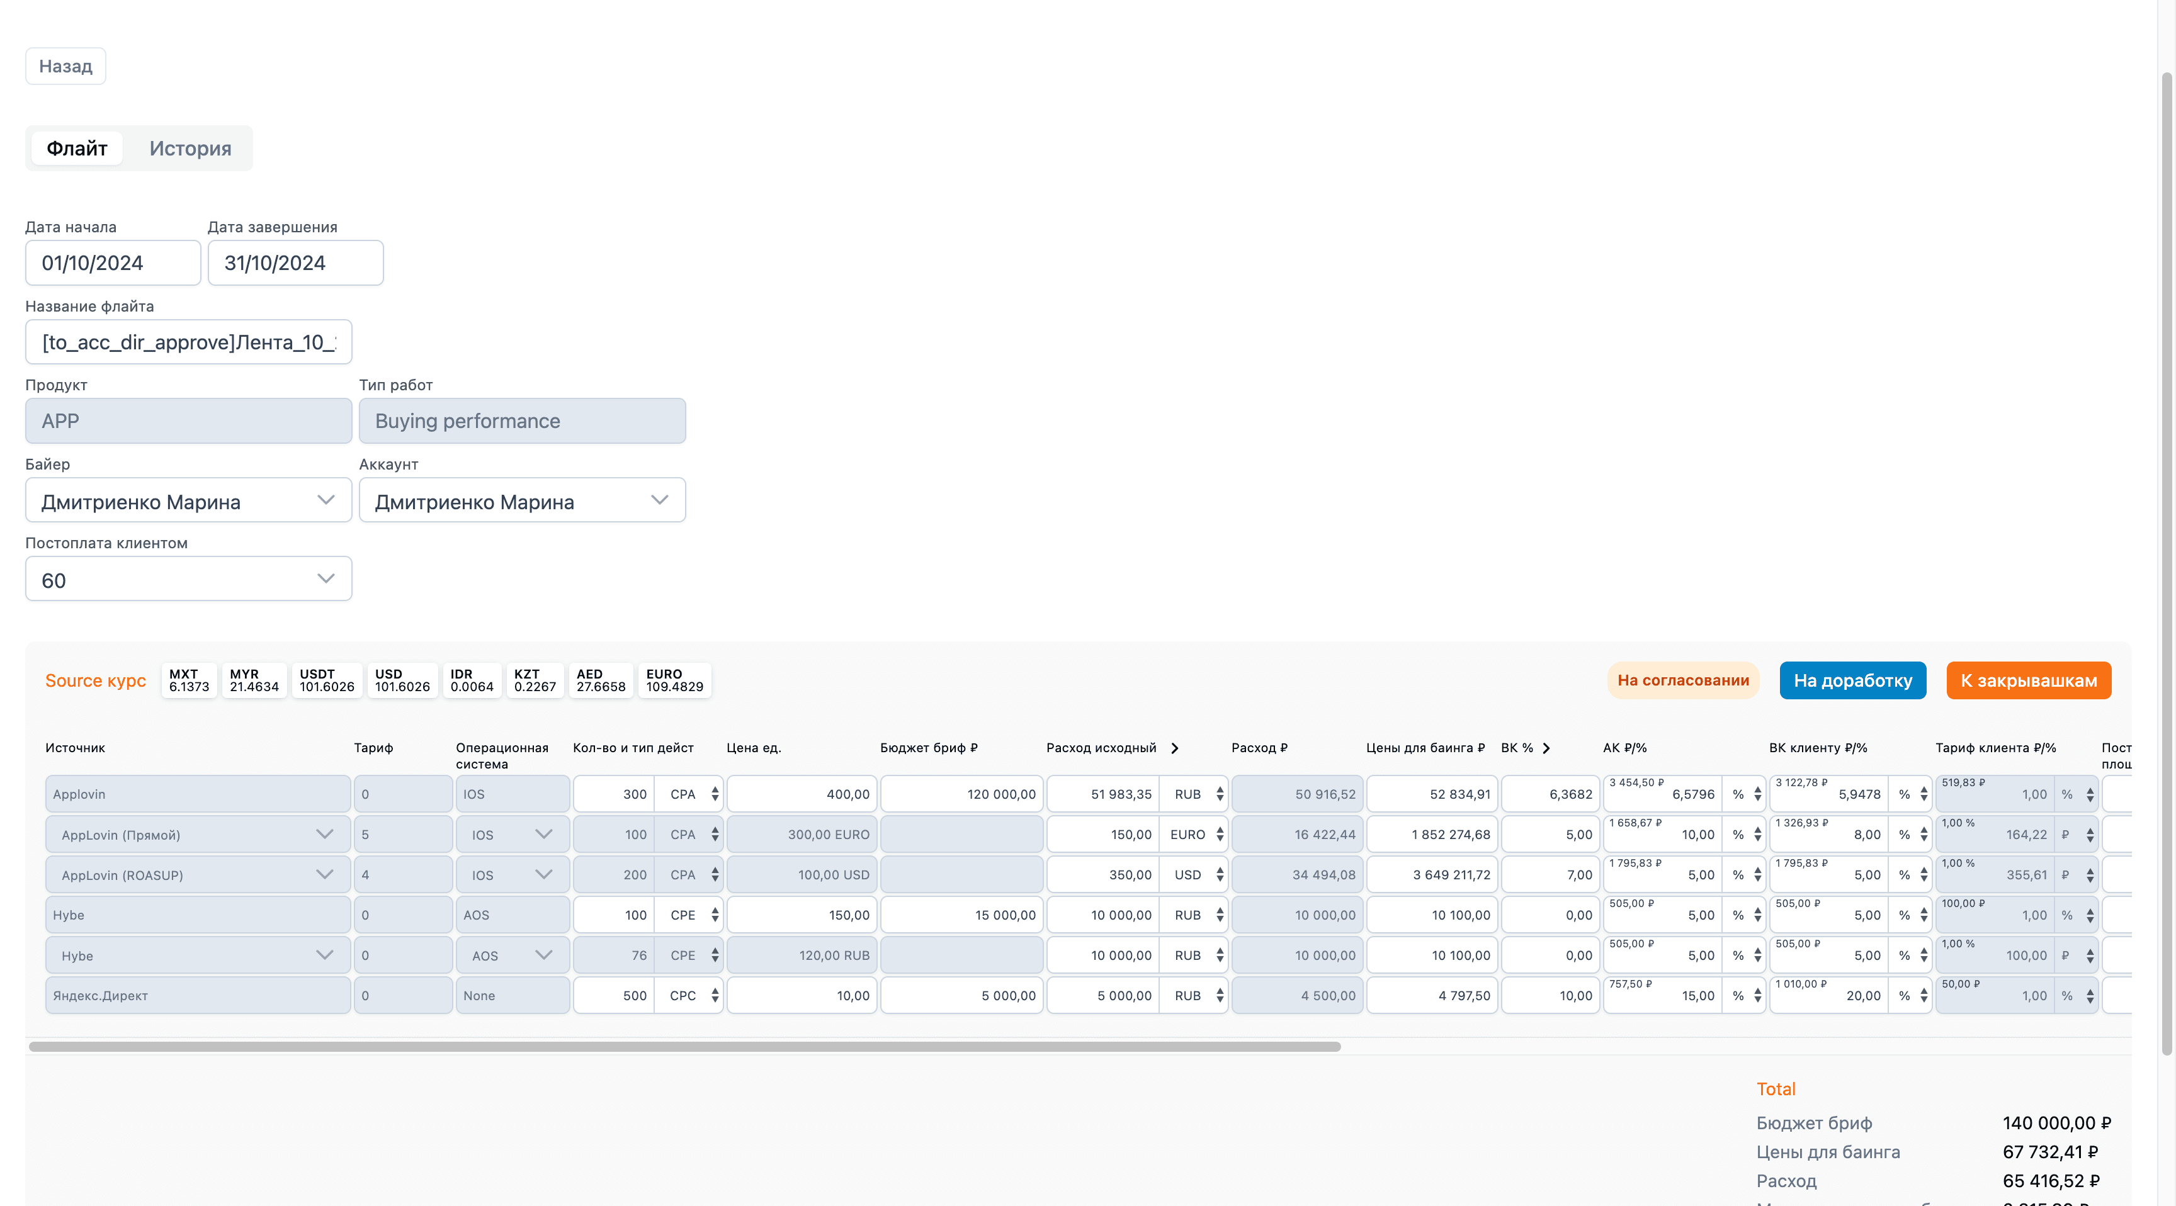2176x1206 pixels.
Task: Edit ВК клиенту value 20,00 in Яндекс.Директ row
Action: 1829,996
